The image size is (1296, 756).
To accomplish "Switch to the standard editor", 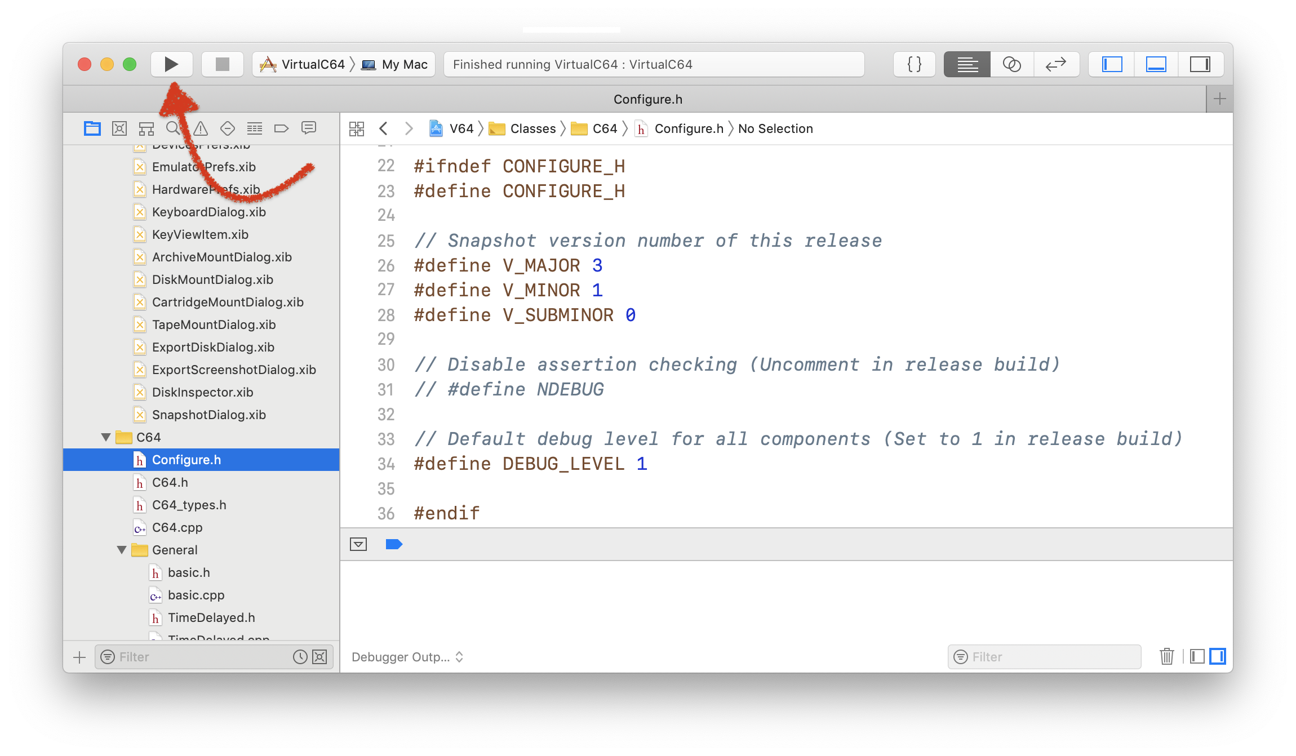I will click(967, 64).
